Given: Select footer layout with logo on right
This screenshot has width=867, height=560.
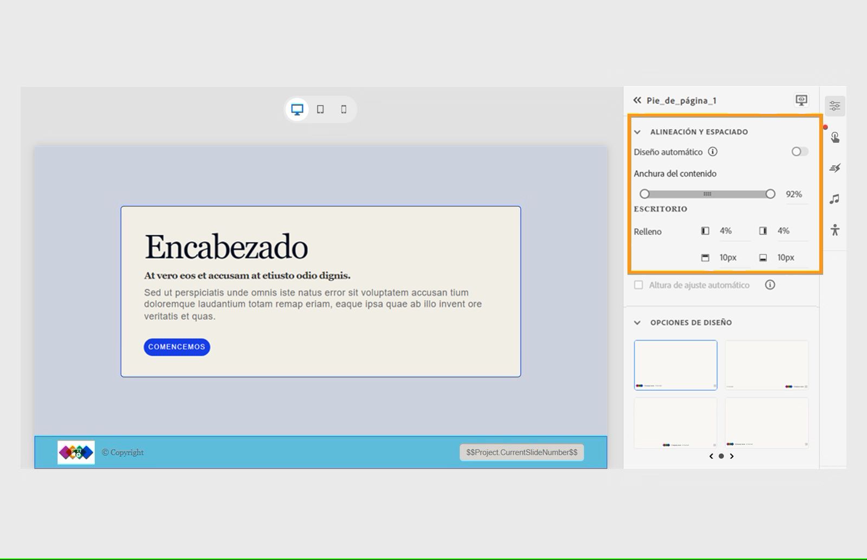Looking at the screenshot, I should [x=767, y=365].
